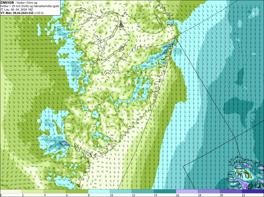Click the legend tick label '4'
Screen dimensions: 264x197
[x=45, y=195]
